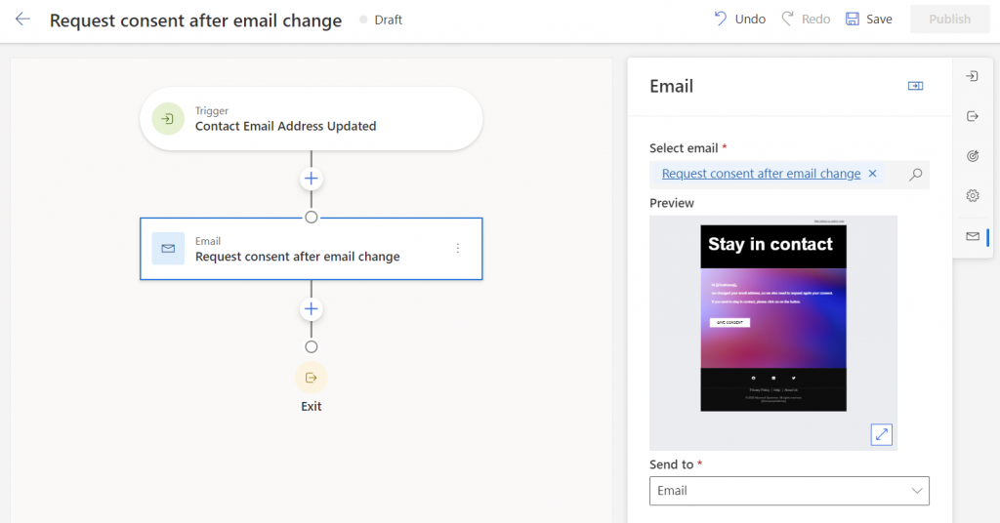
Task: Expand the email preview to full size
Action: 882,434
